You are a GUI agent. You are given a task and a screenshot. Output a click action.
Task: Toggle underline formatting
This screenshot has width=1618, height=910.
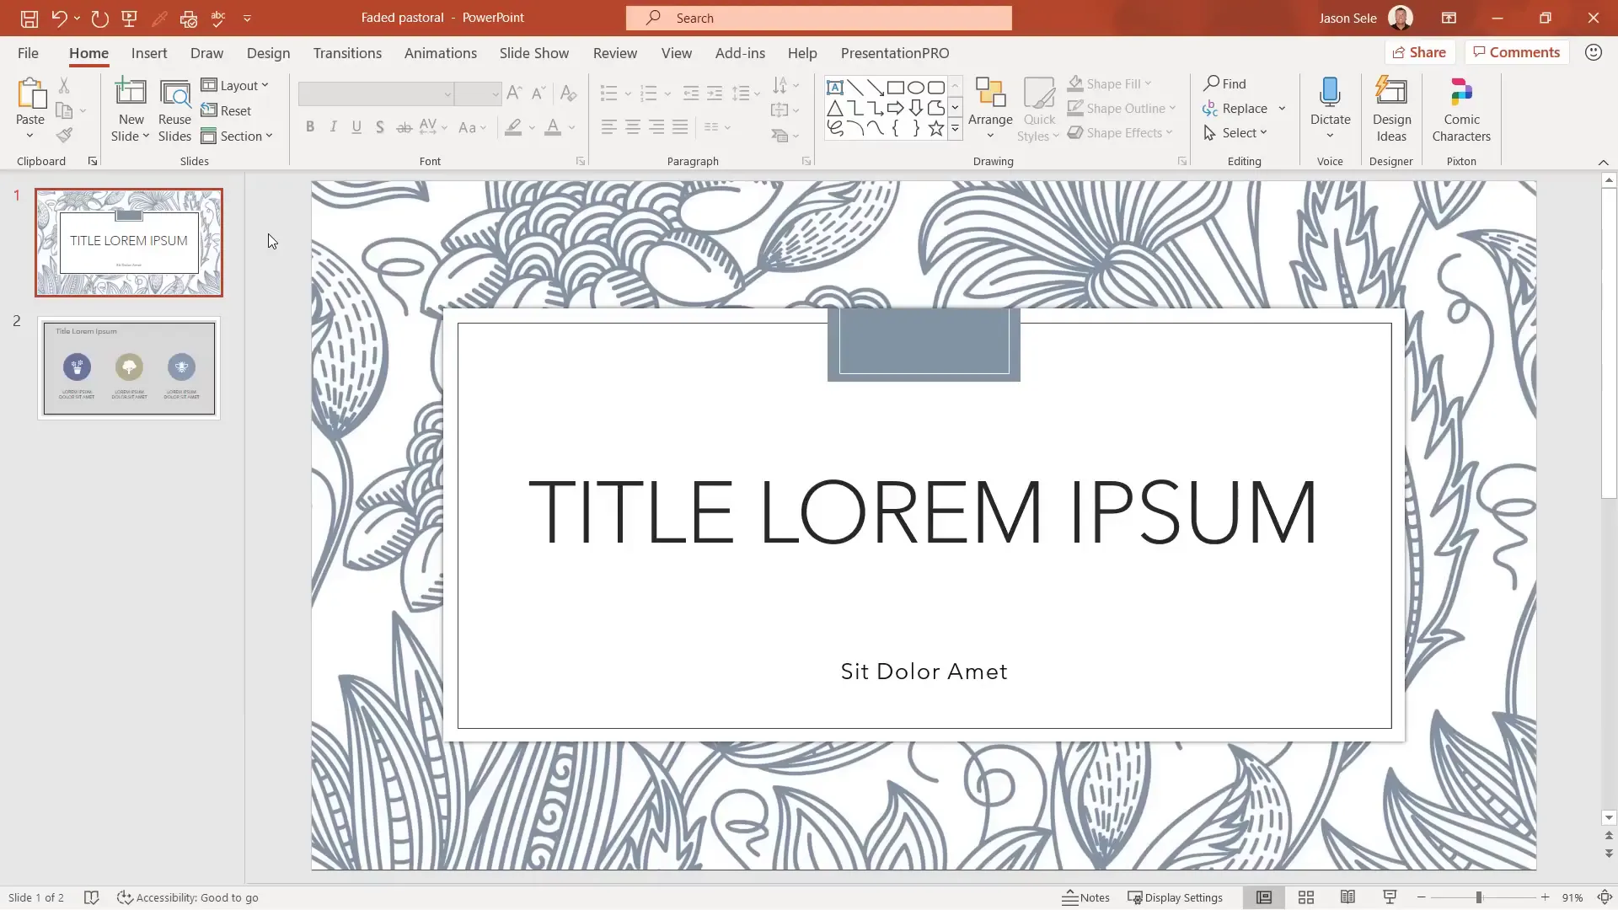tap(356, 126)
